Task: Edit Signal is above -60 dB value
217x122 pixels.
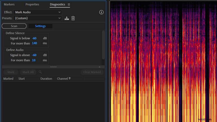Action: 34,55
